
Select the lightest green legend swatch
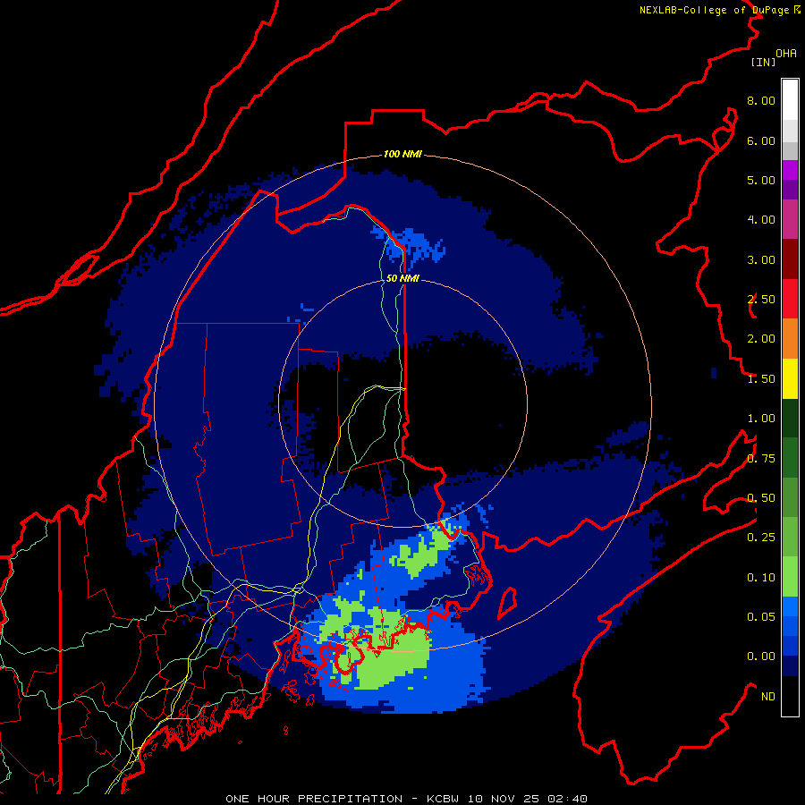click(x=790, y=577)
